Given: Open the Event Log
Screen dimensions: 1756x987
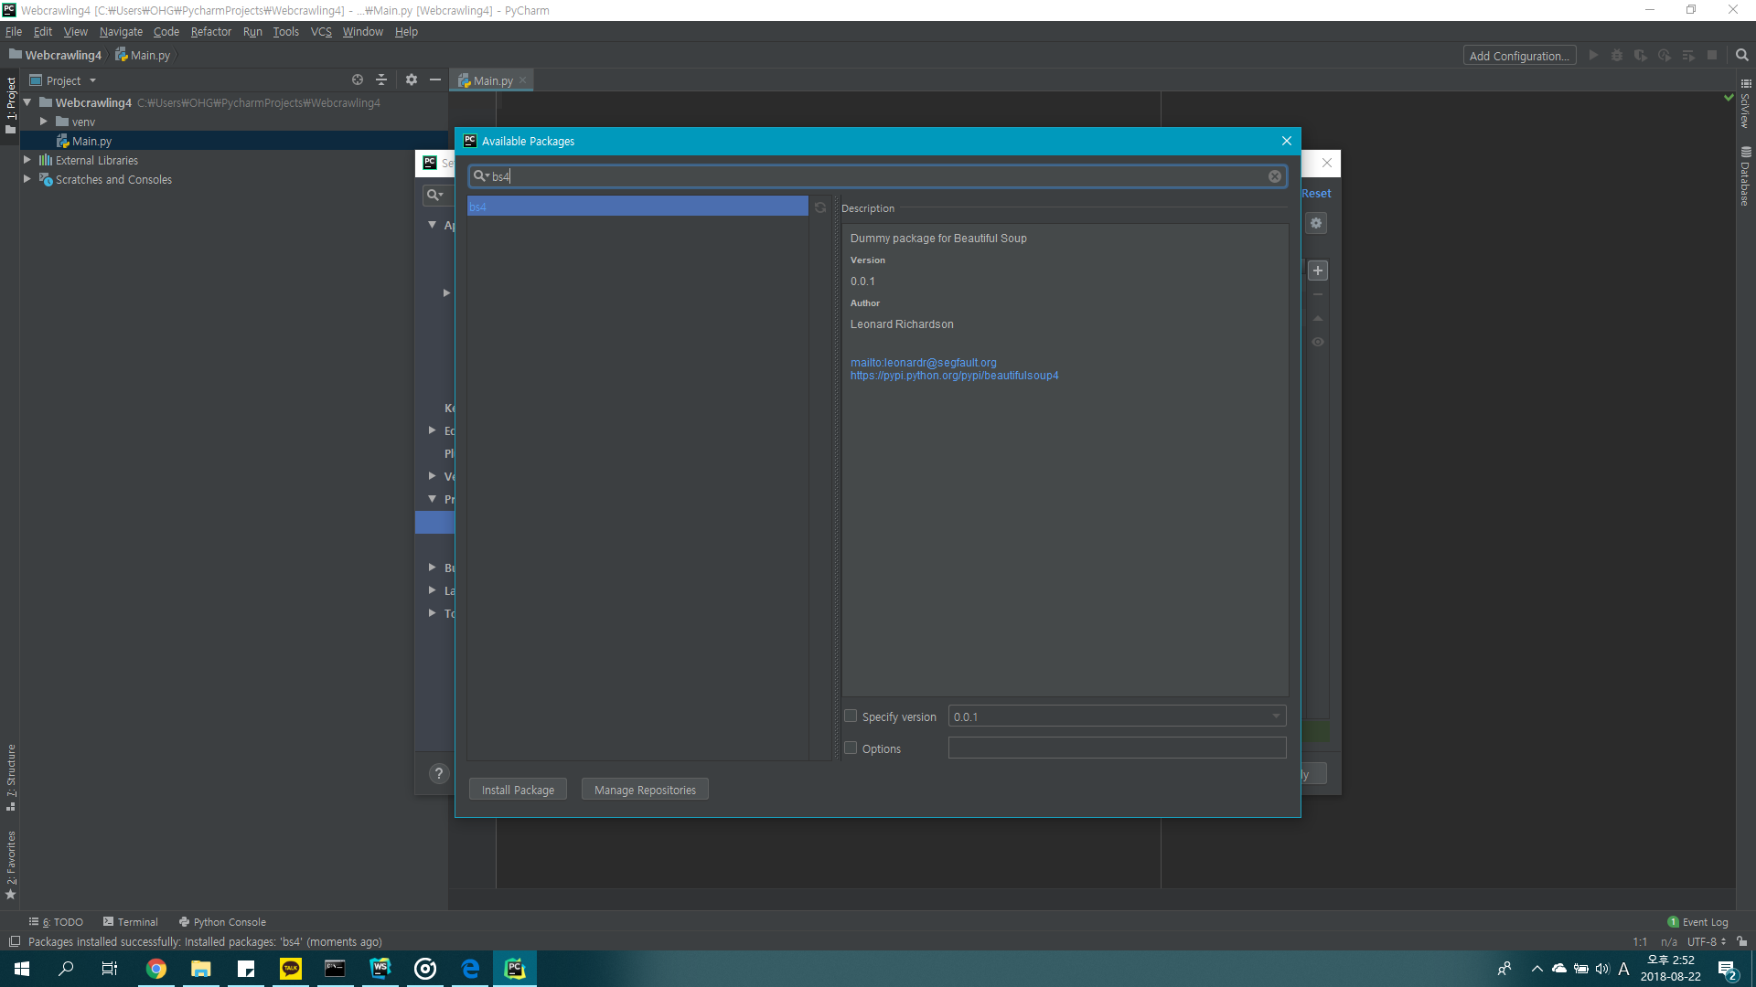Looking at the screenshot, I should pyautogui.click(x=1697, y=922).
